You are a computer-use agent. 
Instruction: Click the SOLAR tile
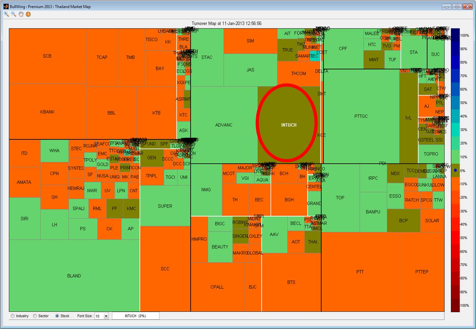pos(432,221)
